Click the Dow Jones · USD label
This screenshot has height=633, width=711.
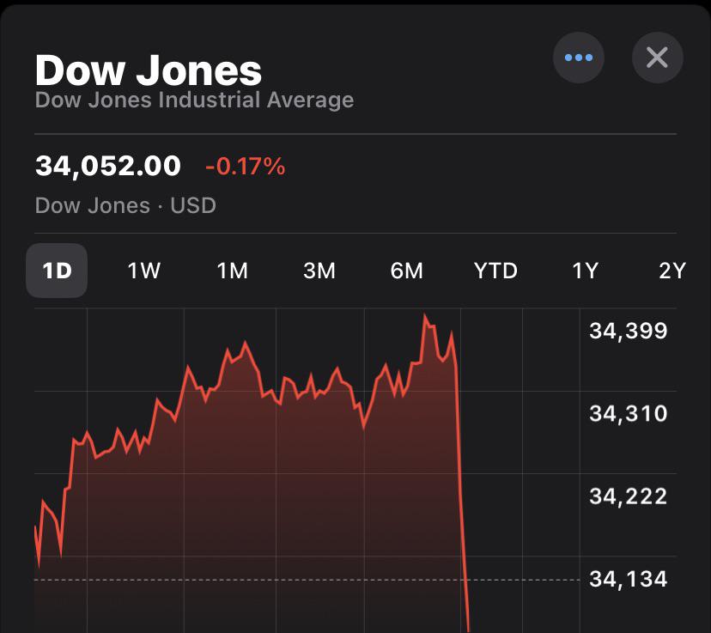125,206
